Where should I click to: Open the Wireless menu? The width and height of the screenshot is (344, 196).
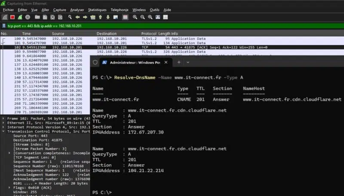(x=139, y=10)
